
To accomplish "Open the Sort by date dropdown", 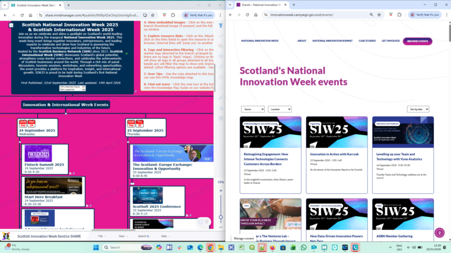I will tap(418, 109).
